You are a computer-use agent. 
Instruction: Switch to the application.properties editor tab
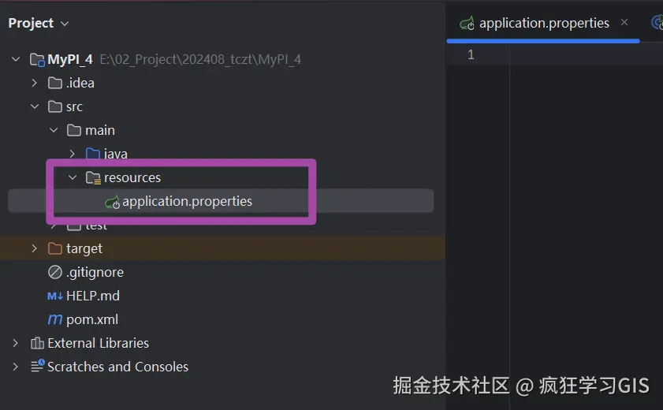[x=543, y=23]
